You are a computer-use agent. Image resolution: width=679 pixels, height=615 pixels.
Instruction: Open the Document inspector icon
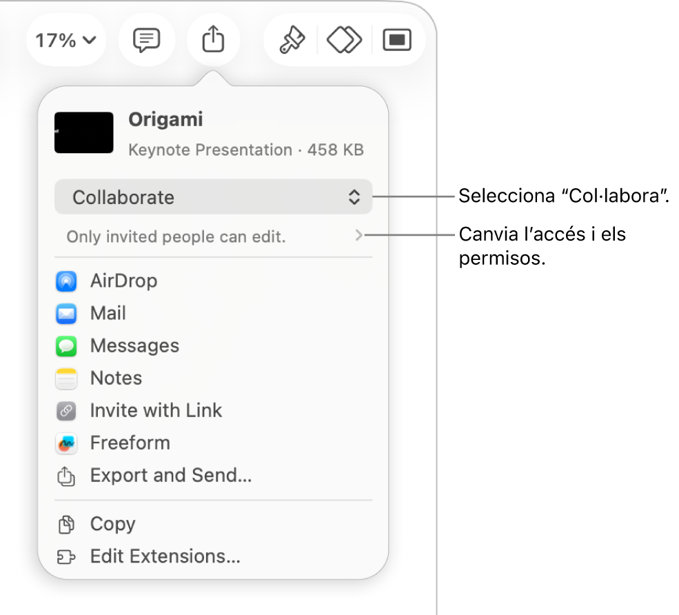pyautogui.click(x=397, y=41)
